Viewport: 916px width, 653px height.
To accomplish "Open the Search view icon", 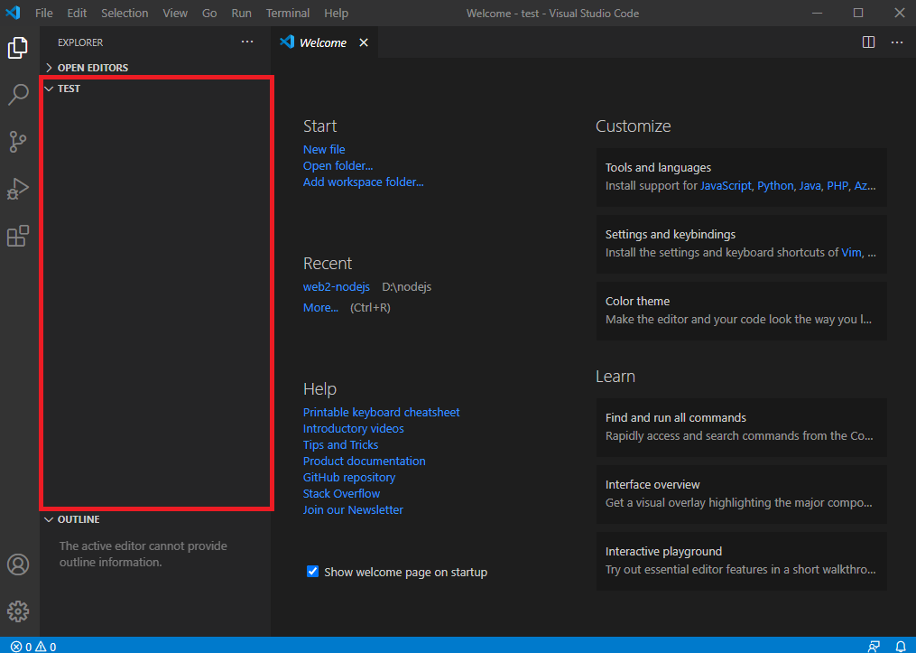I will pyautogui.click(x=17, y=95).
